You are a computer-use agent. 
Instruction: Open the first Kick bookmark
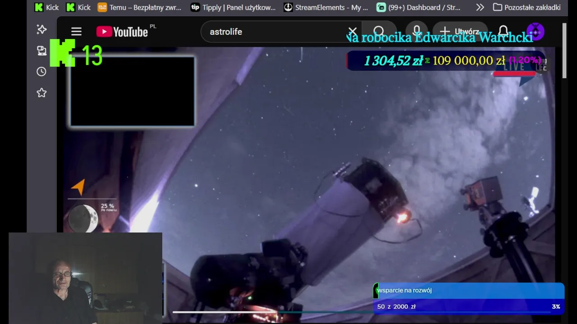point(47,7)
